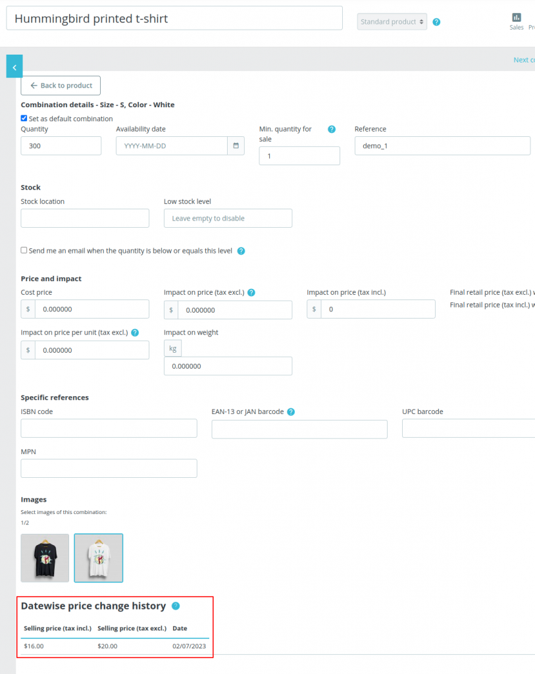Image resolution: width=535 pixels, height=674 pixels.
Task: Open help icon beside Standard product dropdown
Action: pos(436,22)
